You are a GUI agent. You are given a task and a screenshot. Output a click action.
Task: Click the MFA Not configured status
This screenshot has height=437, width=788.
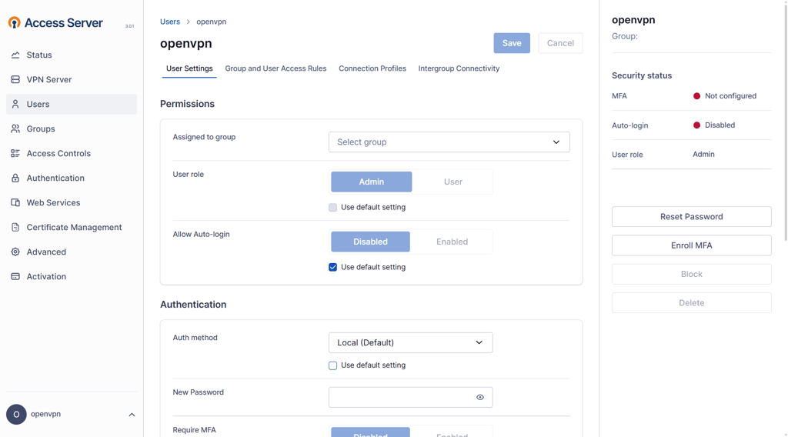[725, 96]
